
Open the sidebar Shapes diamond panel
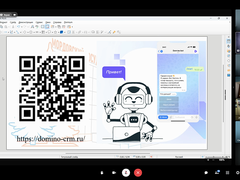pos(229,61)
